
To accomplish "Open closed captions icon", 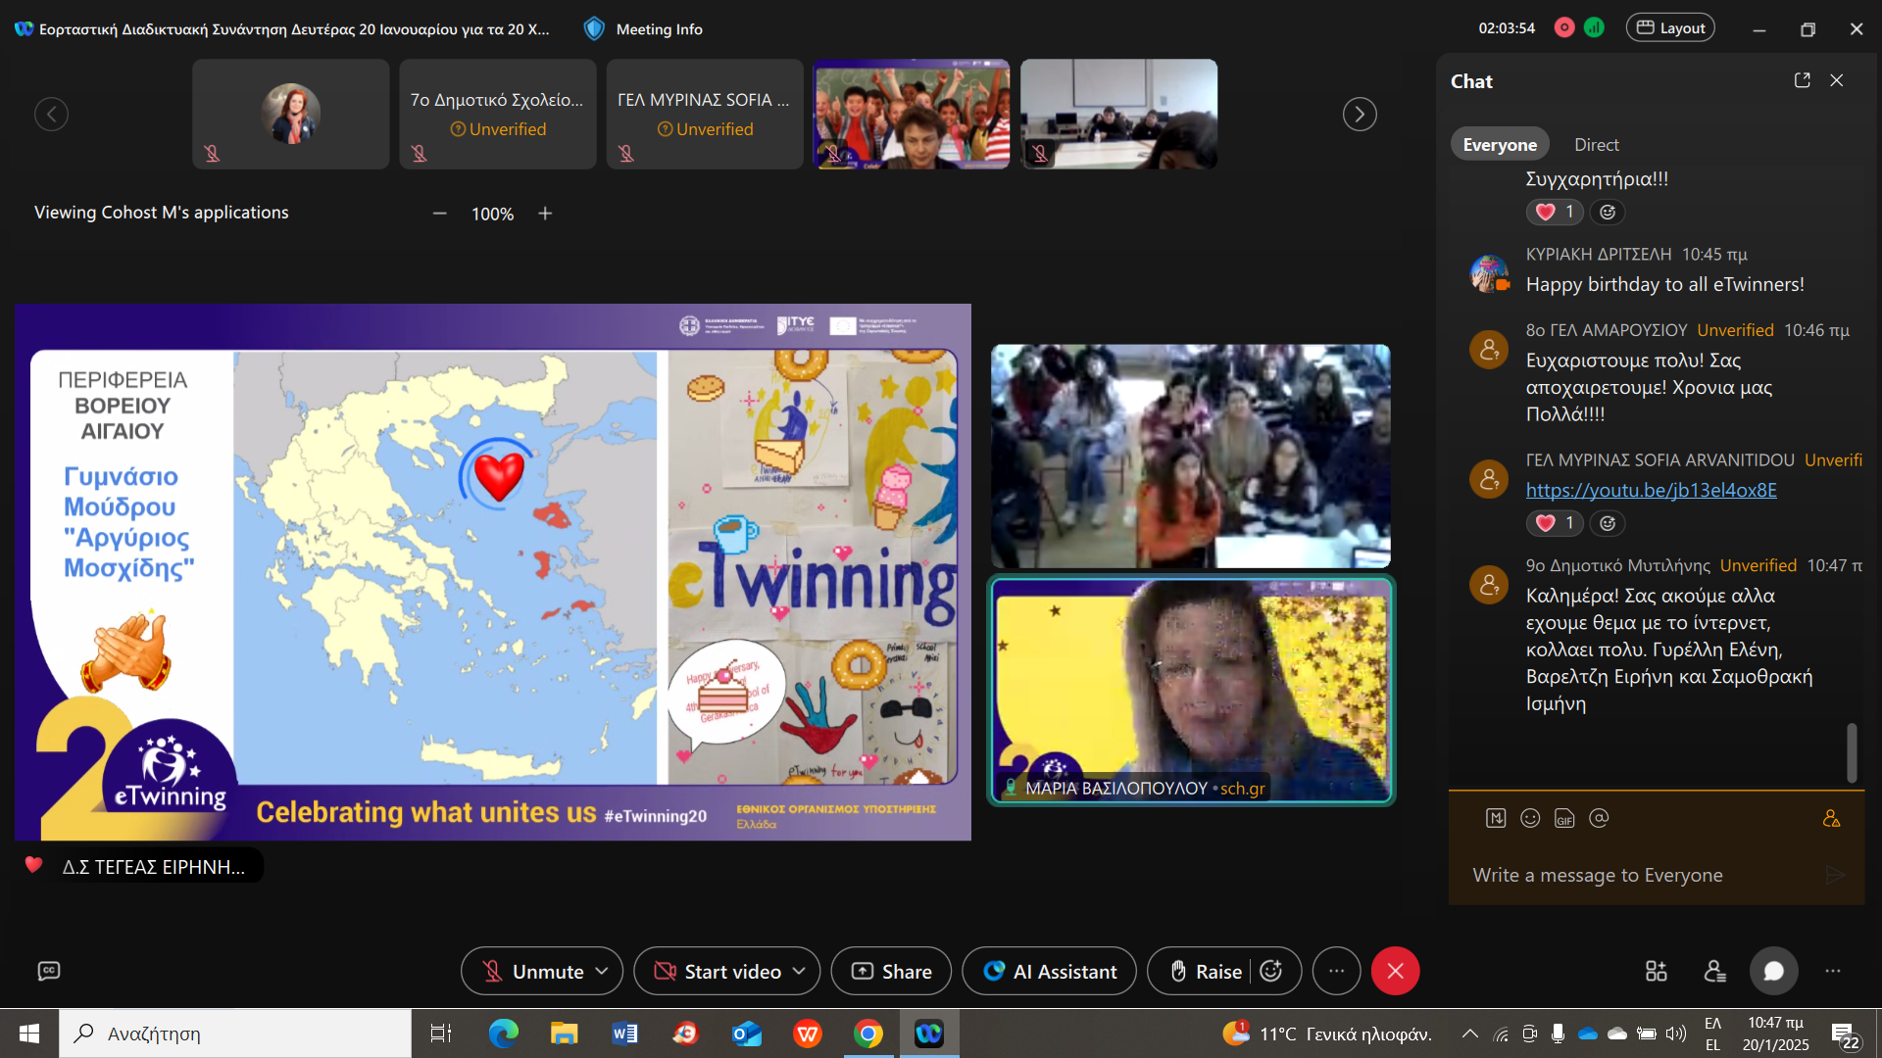I will 49,971.
